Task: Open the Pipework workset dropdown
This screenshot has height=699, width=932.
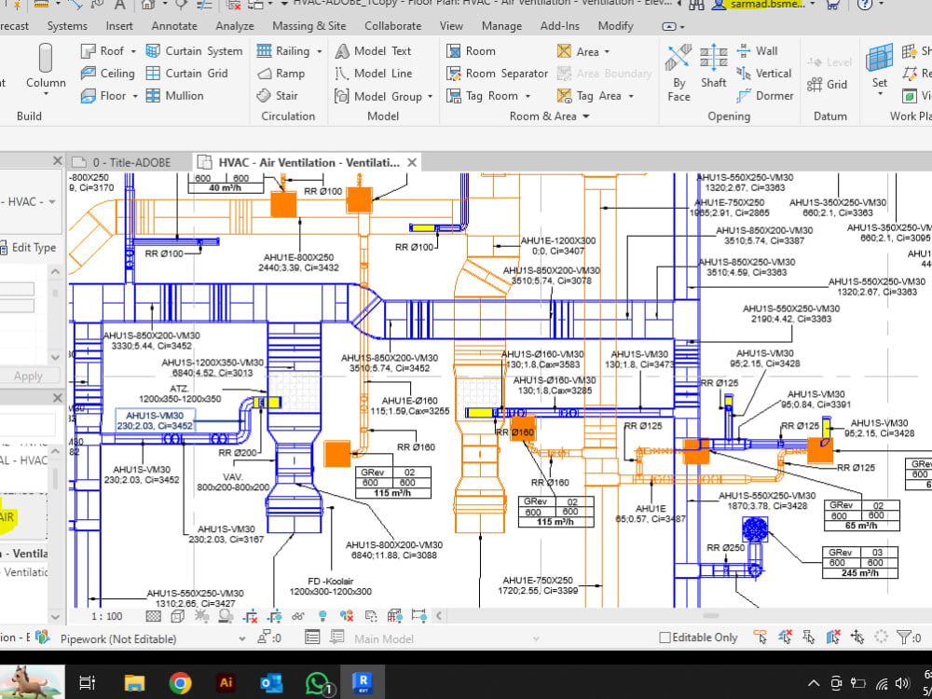Action: click(242, 639)
